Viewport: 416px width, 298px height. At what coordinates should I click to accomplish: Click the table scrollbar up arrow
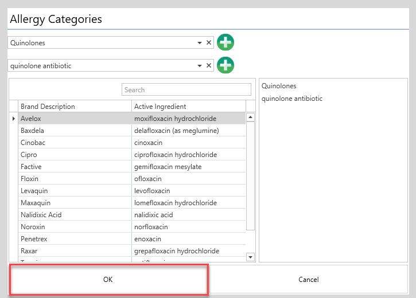(250, 117)
